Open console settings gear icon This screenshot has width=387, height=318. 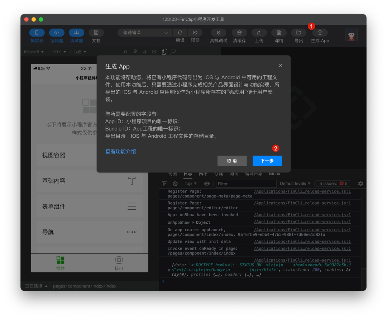(x=360, y=184)
